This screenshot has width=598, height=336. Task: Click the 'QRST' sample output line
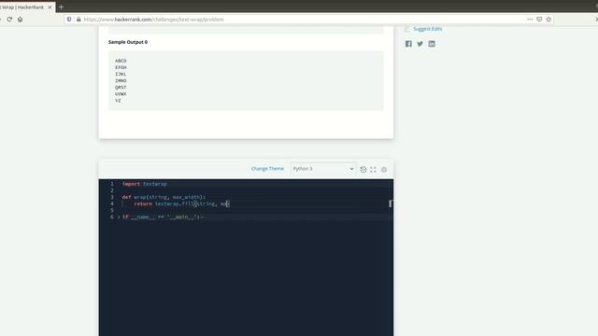121,87
